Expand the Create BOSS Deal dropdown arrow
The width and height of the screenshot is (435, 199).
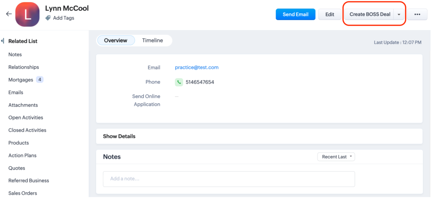pyautogui.click(x=398, y=14)
